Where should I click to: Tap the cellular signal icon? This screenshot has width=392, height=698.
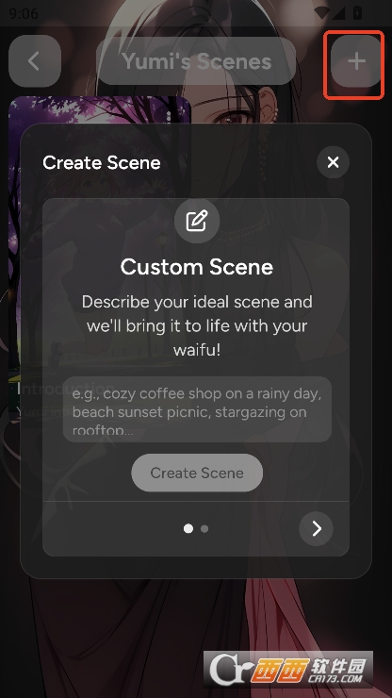tap(339, 13)
